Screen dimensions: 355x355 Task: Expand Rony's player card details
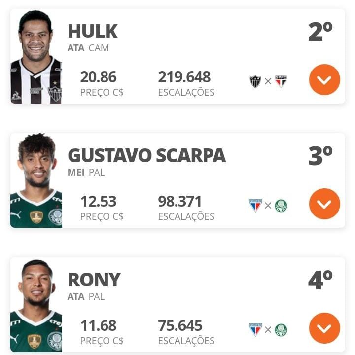tap(324, 328)
